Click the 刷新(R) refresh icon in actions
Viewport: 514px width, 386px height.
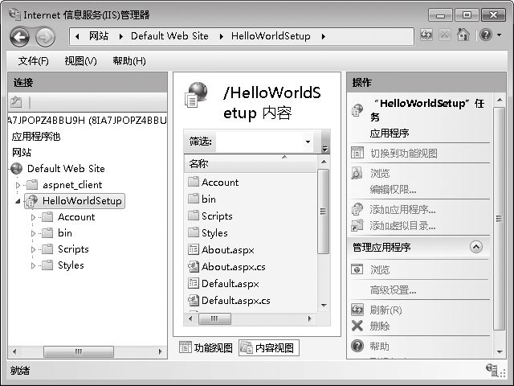point(357,310)
